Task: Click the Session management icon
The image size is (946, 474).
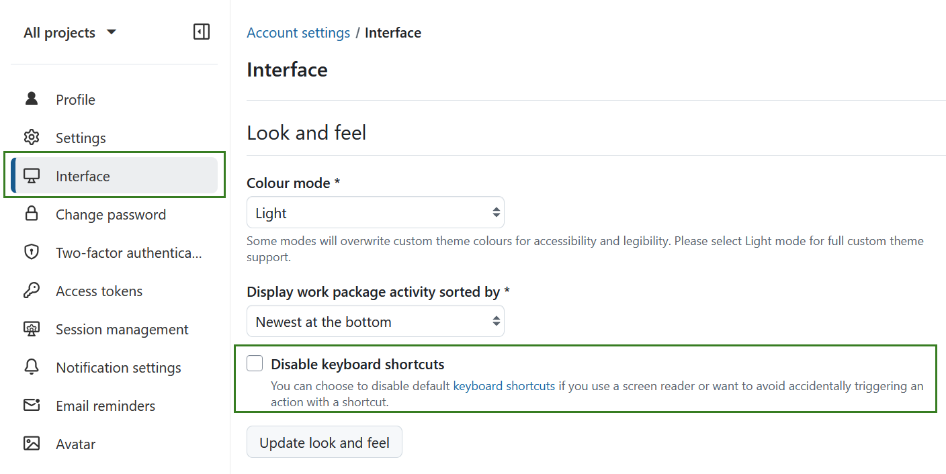Action: [31, 328]
